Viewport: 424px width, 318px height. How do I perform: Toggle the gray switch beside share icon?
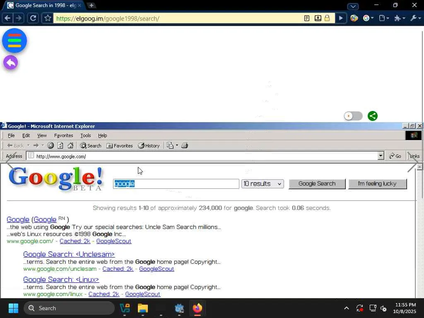353,116
